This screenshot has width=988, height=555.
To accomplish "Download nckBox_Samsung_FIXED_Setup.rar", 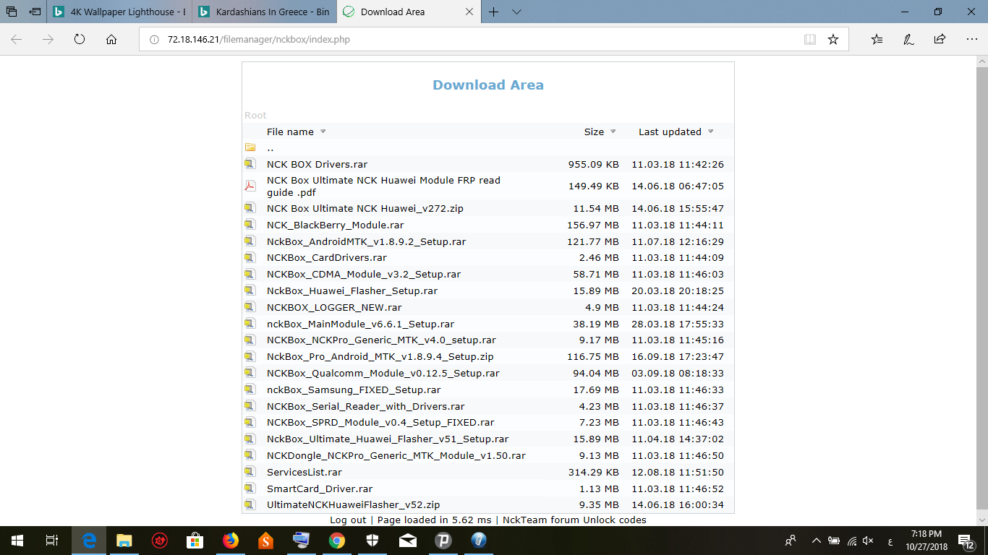I will [354, 390].
